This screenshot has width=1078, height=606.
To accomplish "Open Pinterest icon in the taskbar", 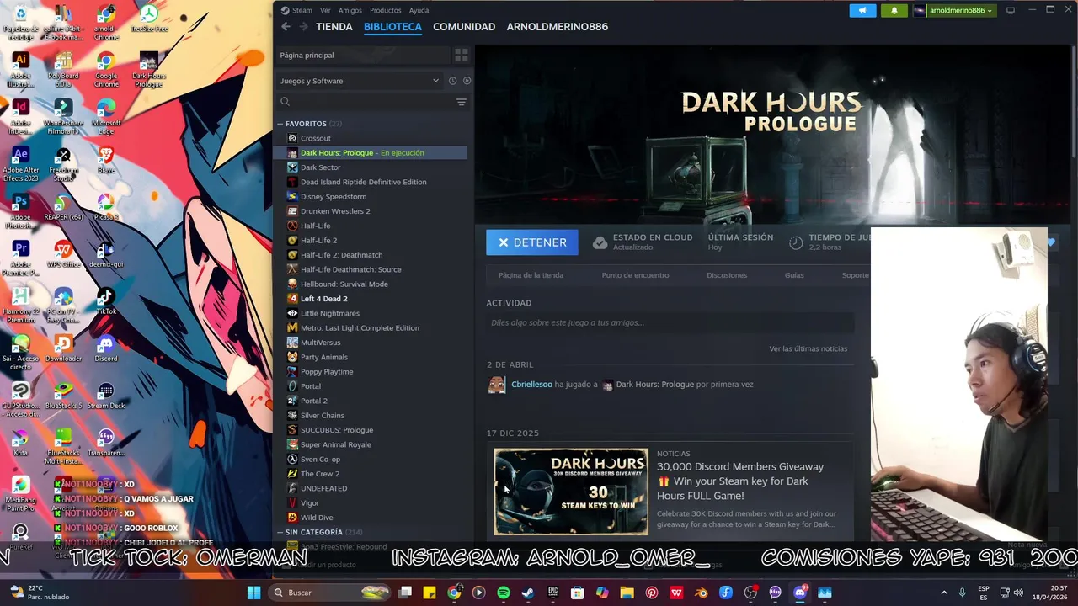I will point(652,593).
